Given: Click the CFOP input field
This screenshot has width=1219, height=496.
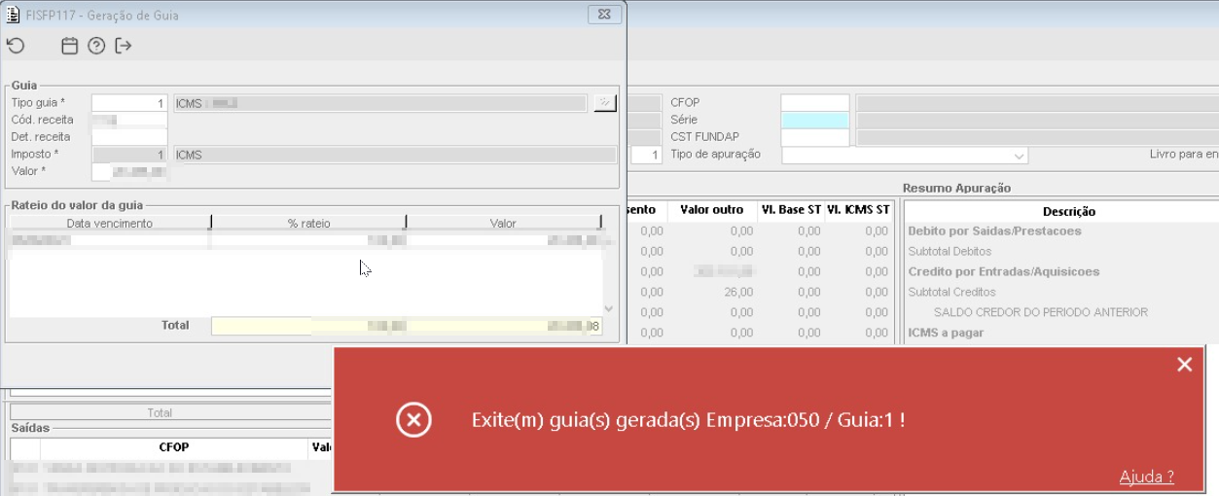Looking at the screenshot, I should point(815,103).
